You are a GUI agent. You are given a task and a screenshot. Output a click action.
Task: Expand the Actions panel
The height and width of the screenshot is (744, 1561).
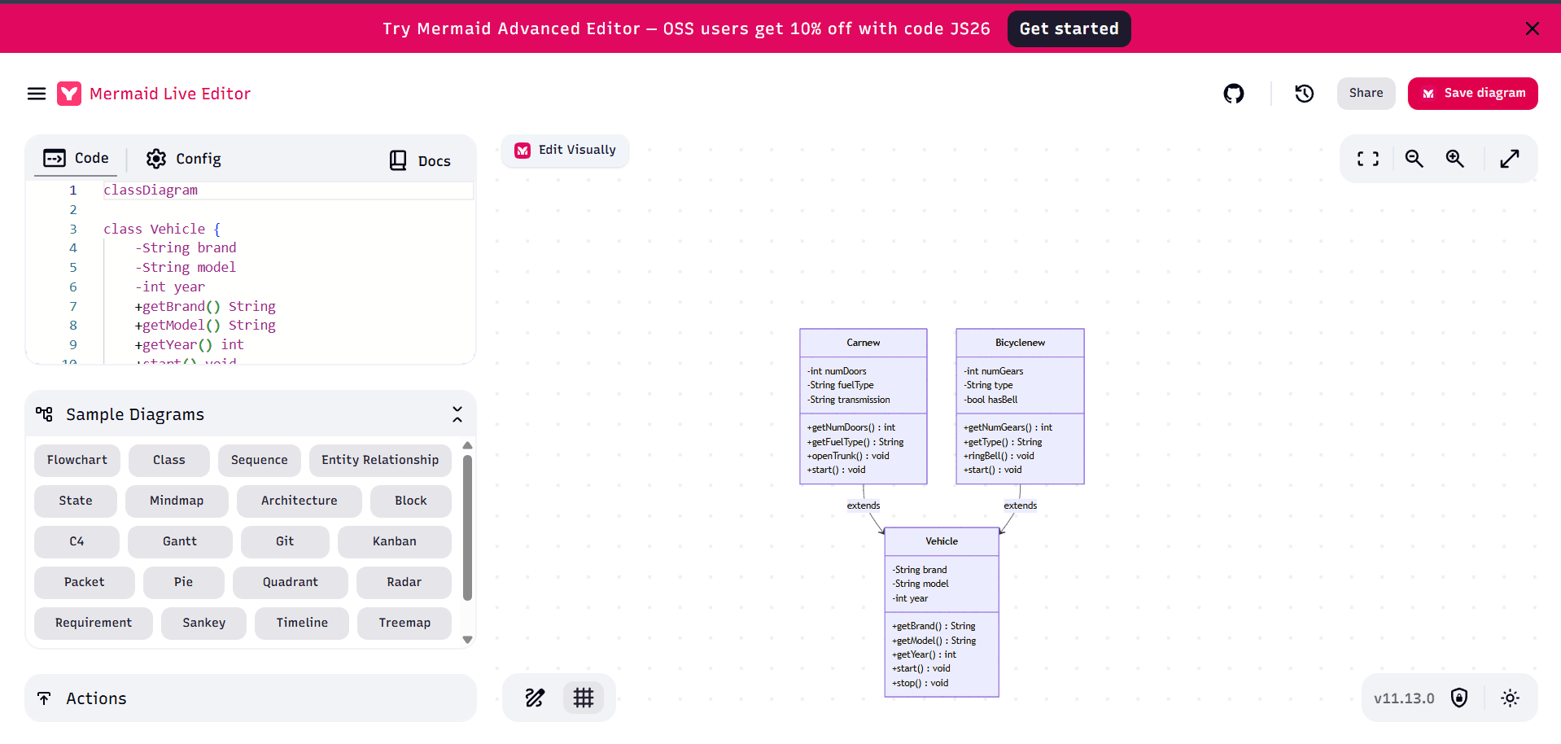click(x=251, y=698)
